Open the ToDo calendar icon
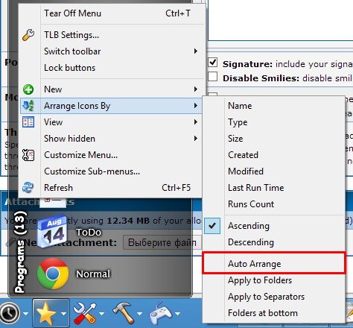The image size is (353, 328). [x=52, y=232]
